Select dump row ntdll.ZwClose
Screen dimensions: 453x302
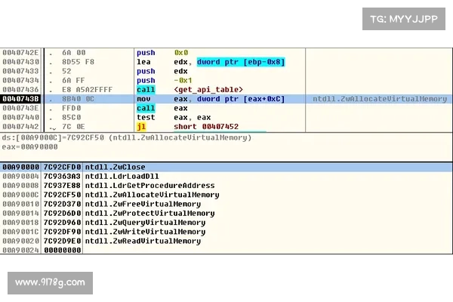coord(226,167)
